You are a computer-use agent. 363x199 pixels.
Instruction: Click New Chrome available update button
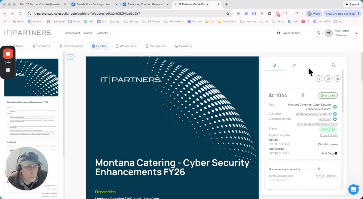[x=341, y=14]
